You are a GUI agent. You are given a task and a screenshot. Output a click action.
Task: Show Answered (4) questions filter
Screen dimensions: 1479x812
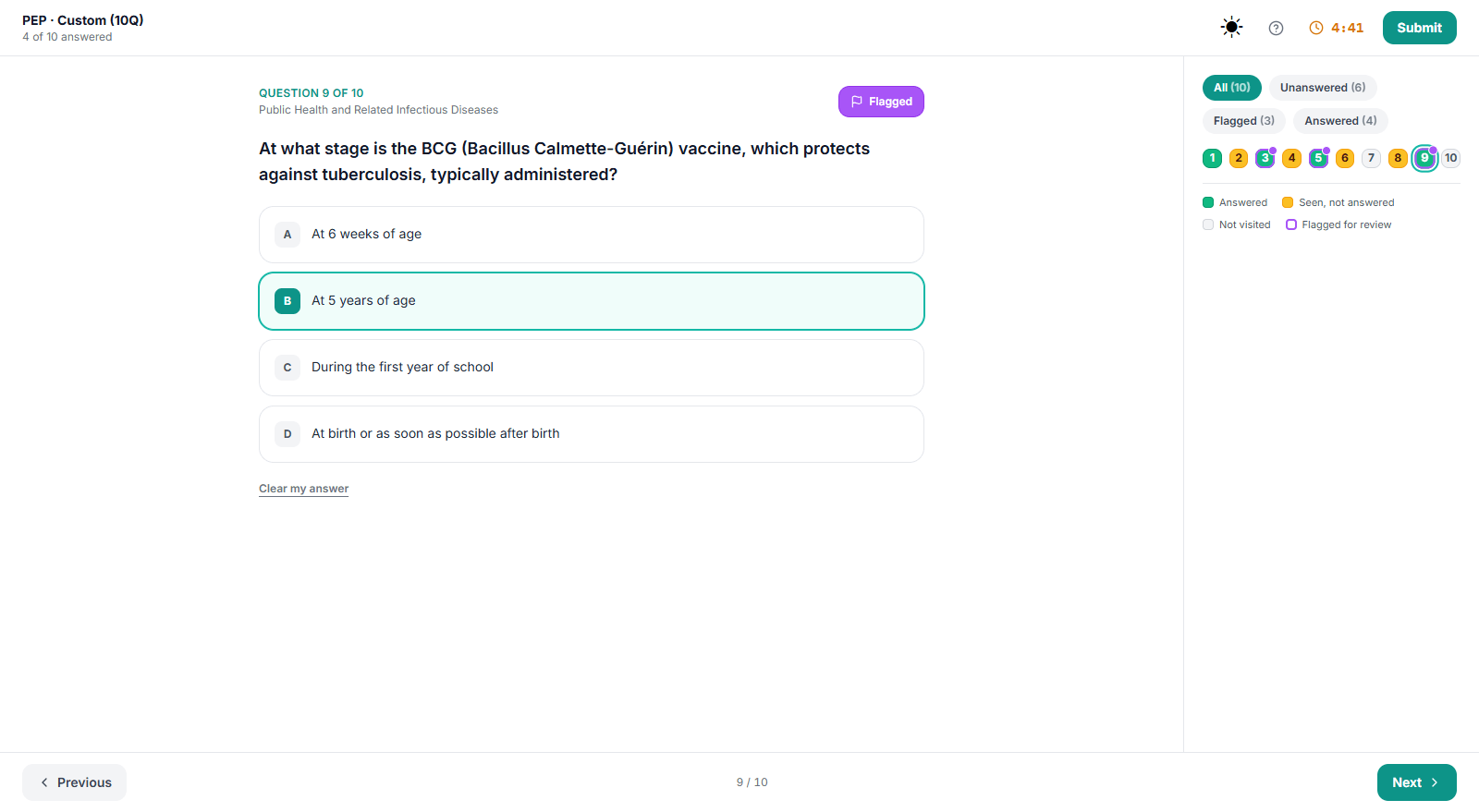point(1340,121)
